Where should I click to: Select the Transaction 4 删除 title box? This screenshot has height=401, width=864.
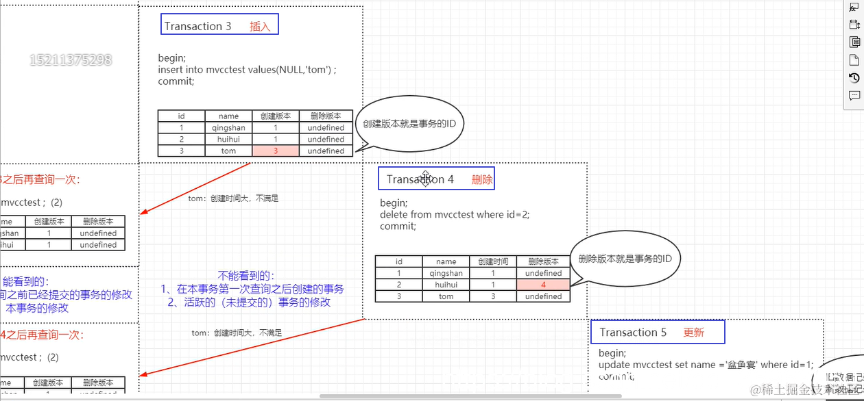tap(436, 179)
